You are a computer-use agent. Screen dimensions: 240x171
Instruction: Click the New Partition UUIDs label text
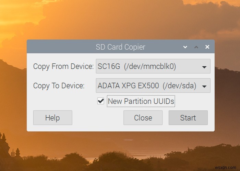click(141, 101)
